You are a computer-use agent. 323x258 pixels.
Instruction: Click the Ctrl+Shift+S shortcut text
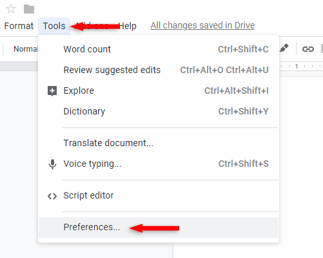click(x=244, y=164)
